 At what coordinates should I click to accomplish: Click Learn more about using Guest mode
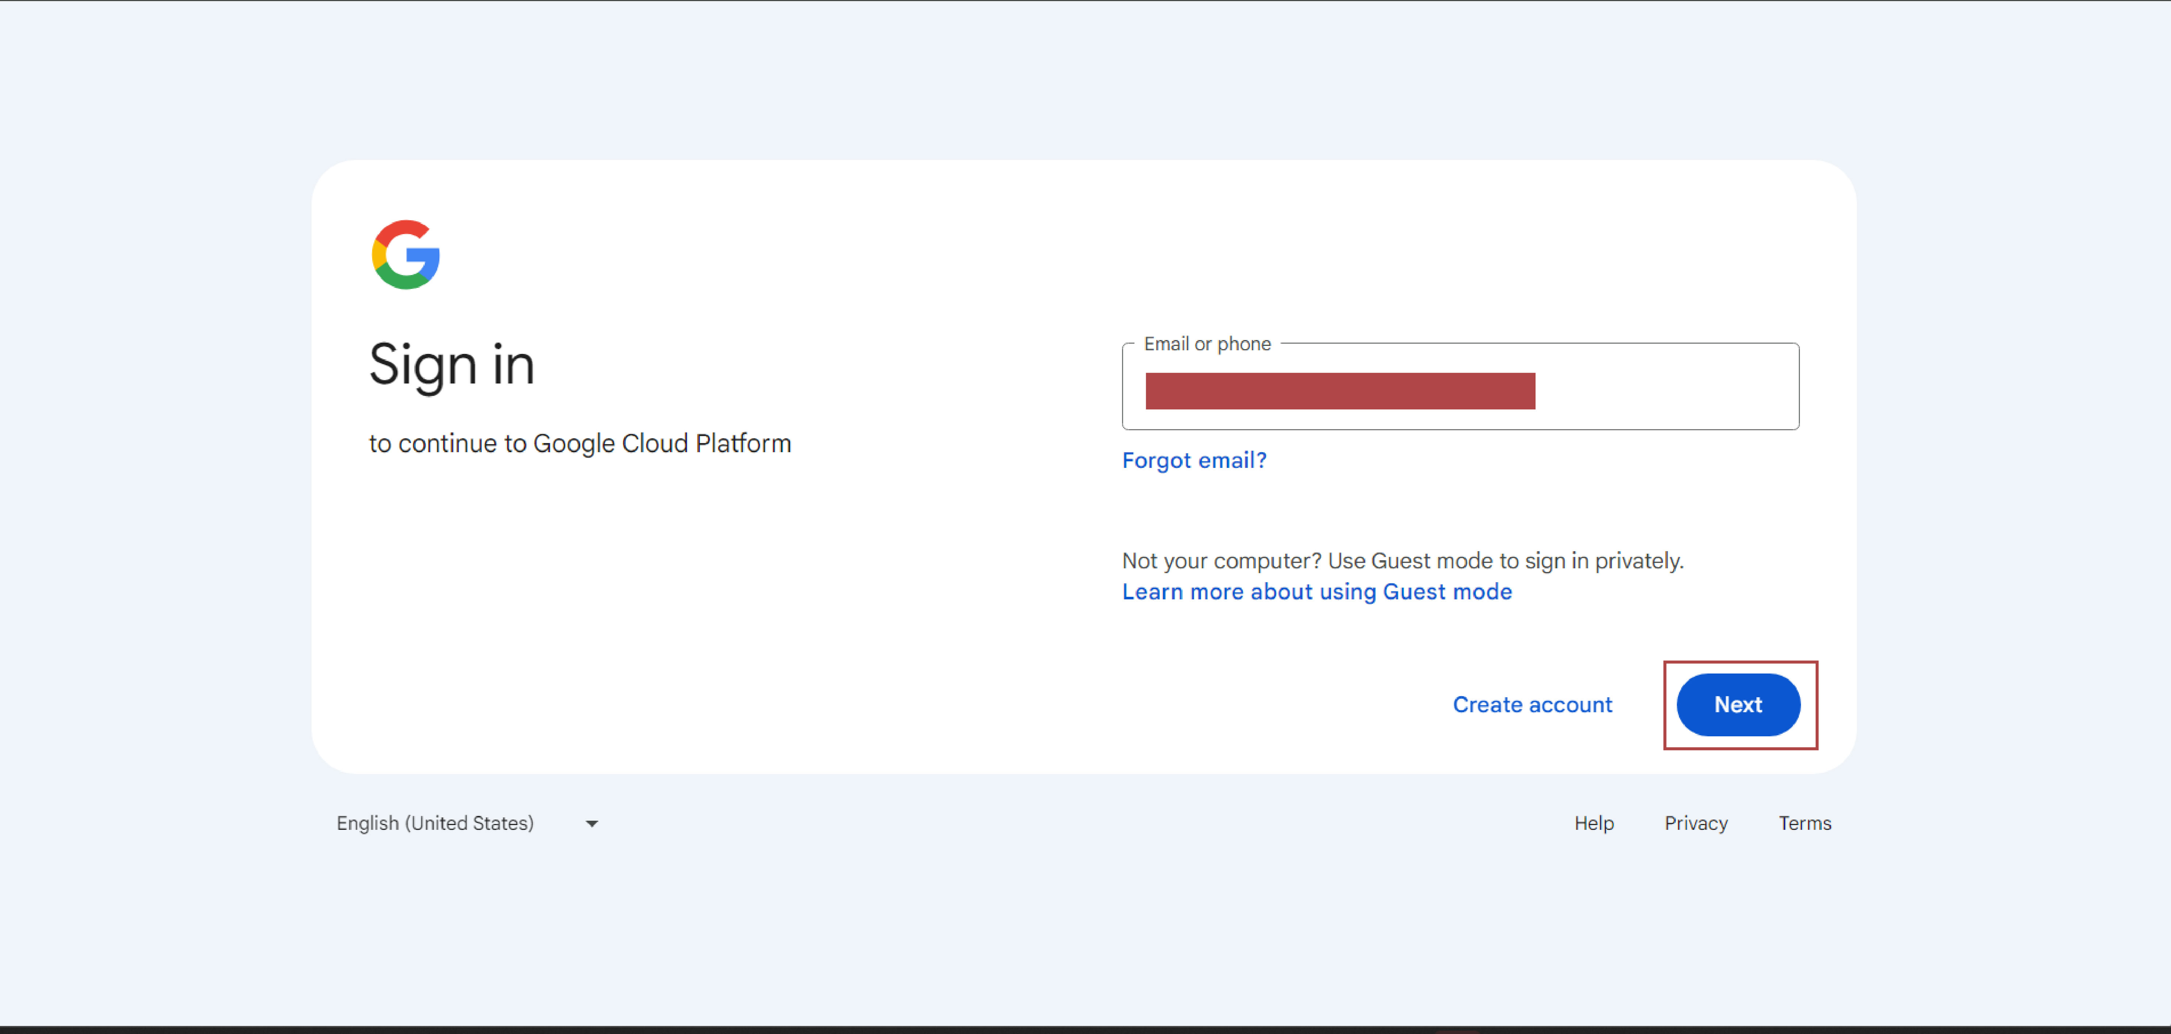pos(1316,592)
